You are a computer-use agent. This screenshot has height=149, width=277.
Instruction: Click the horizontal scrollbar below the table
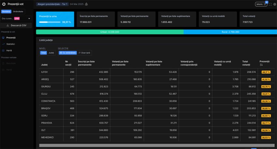(156, 145)
